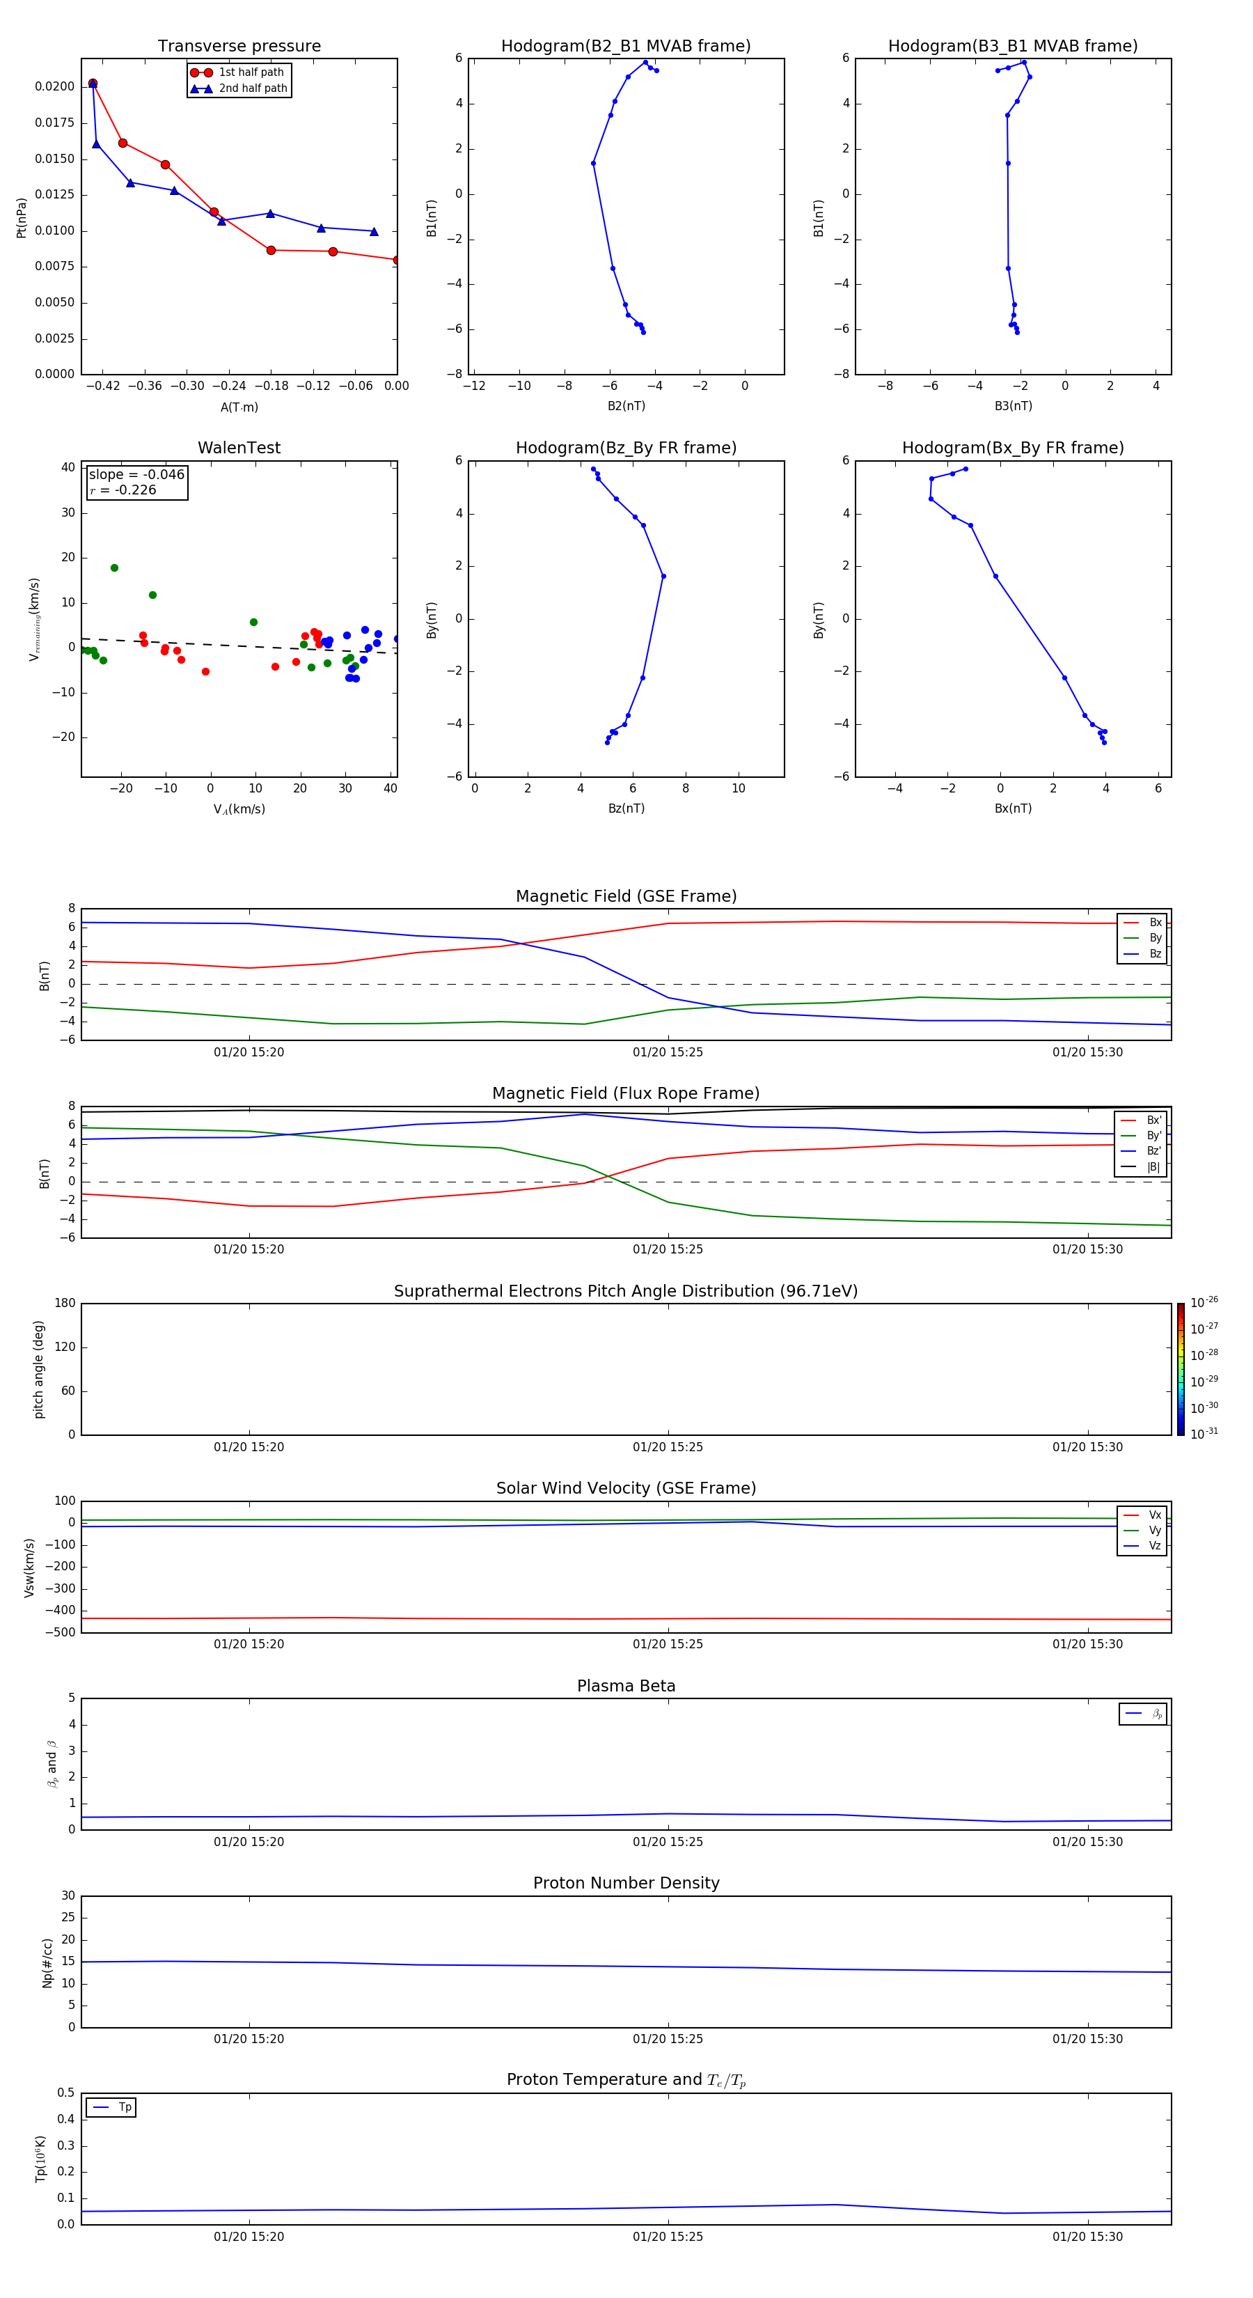Click 'Hodogram(Bz_By FR frame)' title

point(626,448)
